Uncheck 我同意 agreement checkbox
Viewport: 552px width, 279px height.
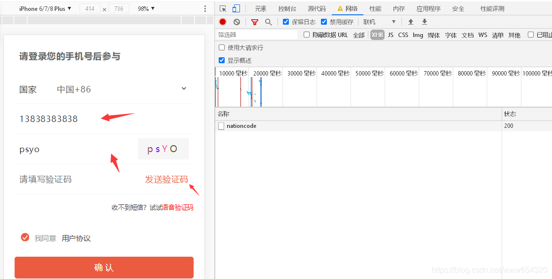pos(25,238)
